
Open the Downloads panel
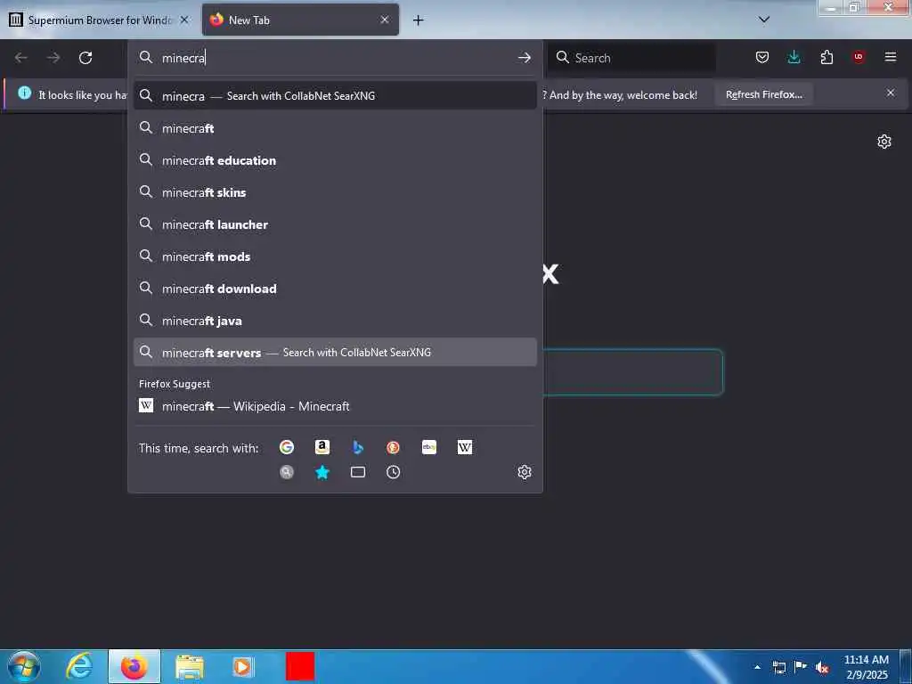[x=794, y=57]
